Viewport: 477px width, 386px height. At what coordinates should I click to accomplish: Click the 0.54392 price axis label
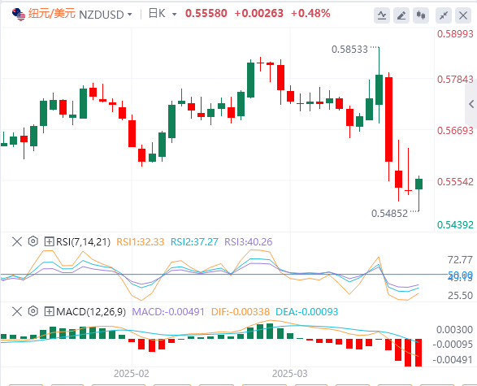(x=455, y=225)
